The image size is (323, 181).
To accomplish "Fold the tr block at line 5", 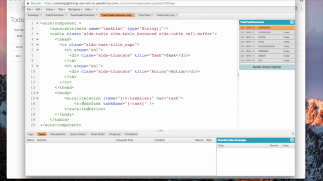I will [37, 45].
